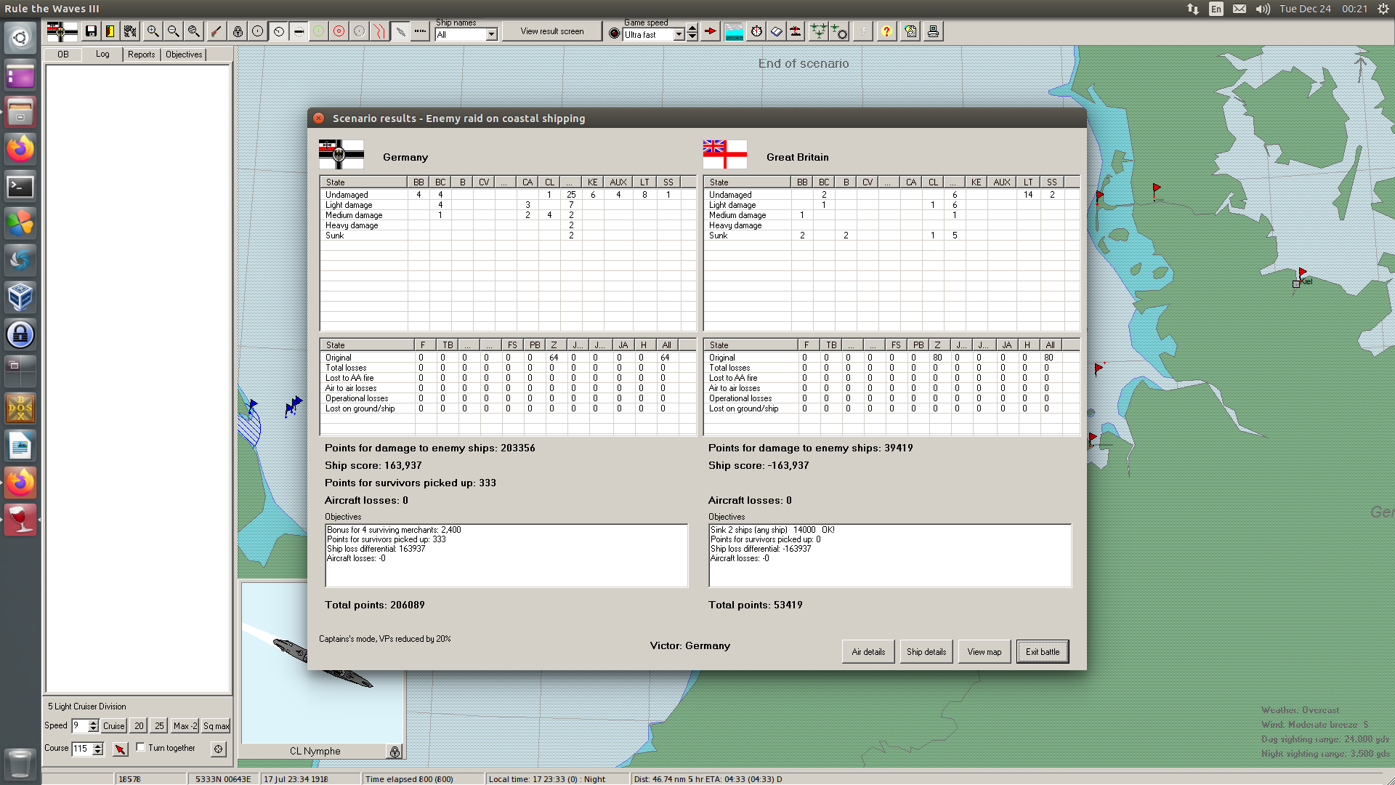Viewport: 1395px width, 785px height.
Task: Open the Game speed dropdown
Action: coord(679,34)
